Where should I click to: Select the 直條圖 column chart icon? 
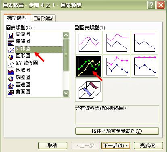point(11,35)
